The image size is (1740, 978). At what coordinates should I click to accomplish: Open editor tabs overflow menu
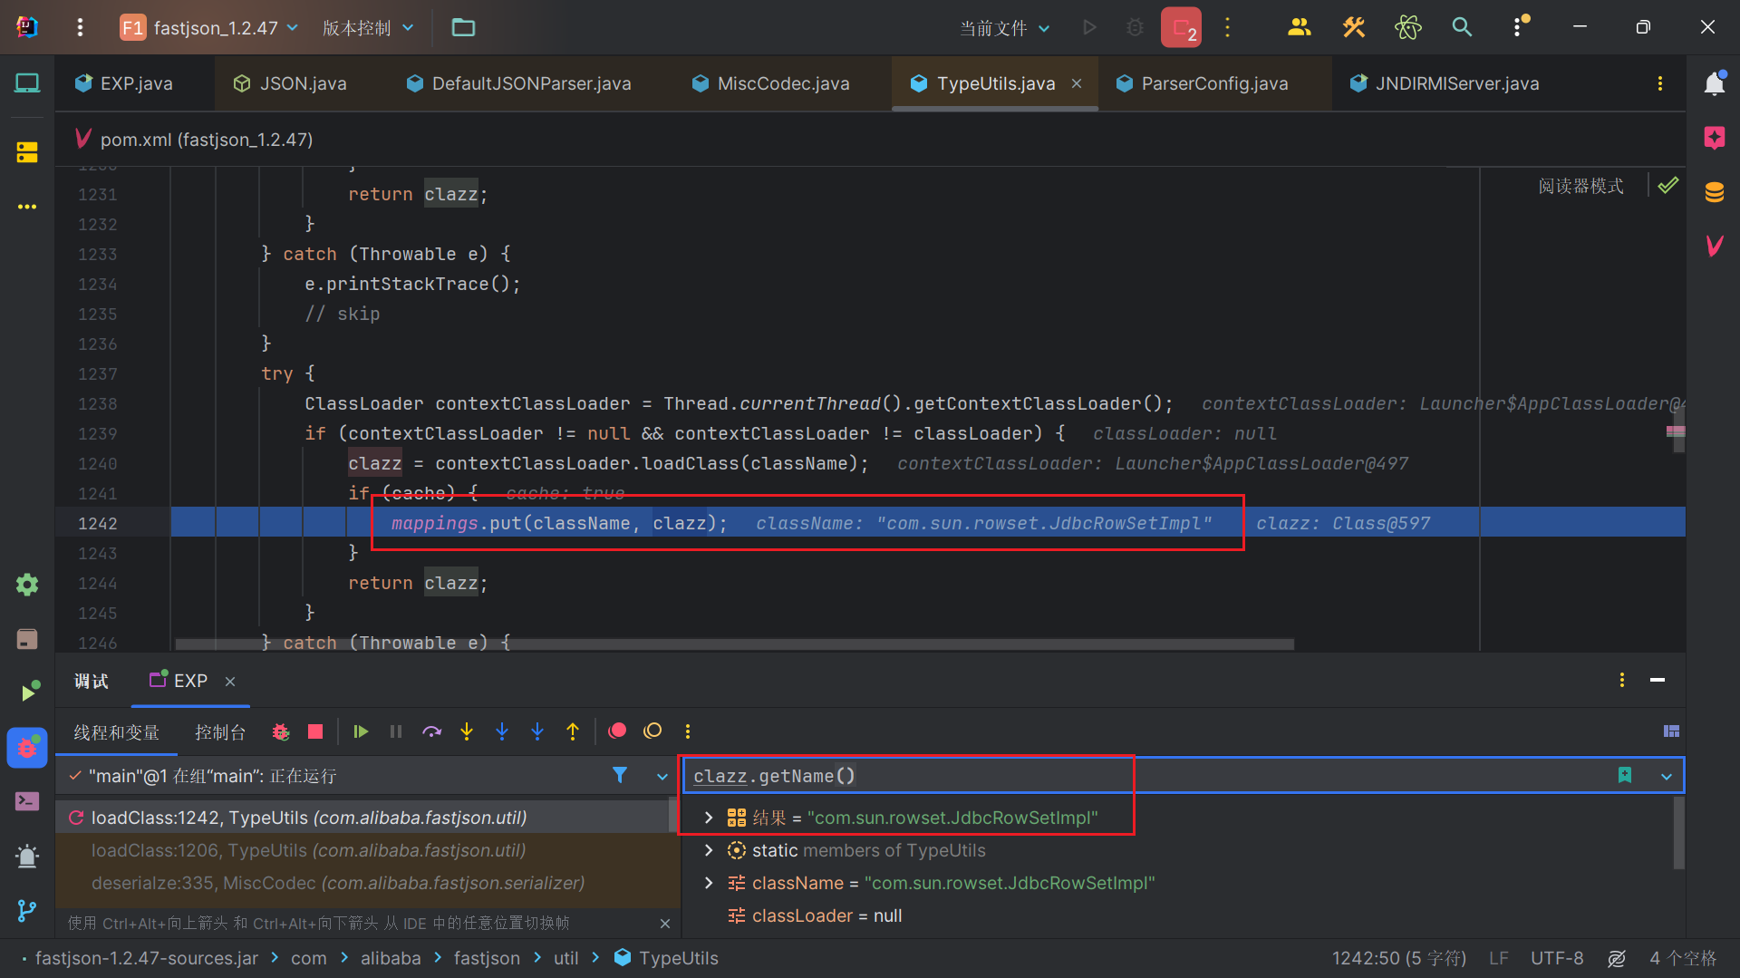tap(1660, 83)
